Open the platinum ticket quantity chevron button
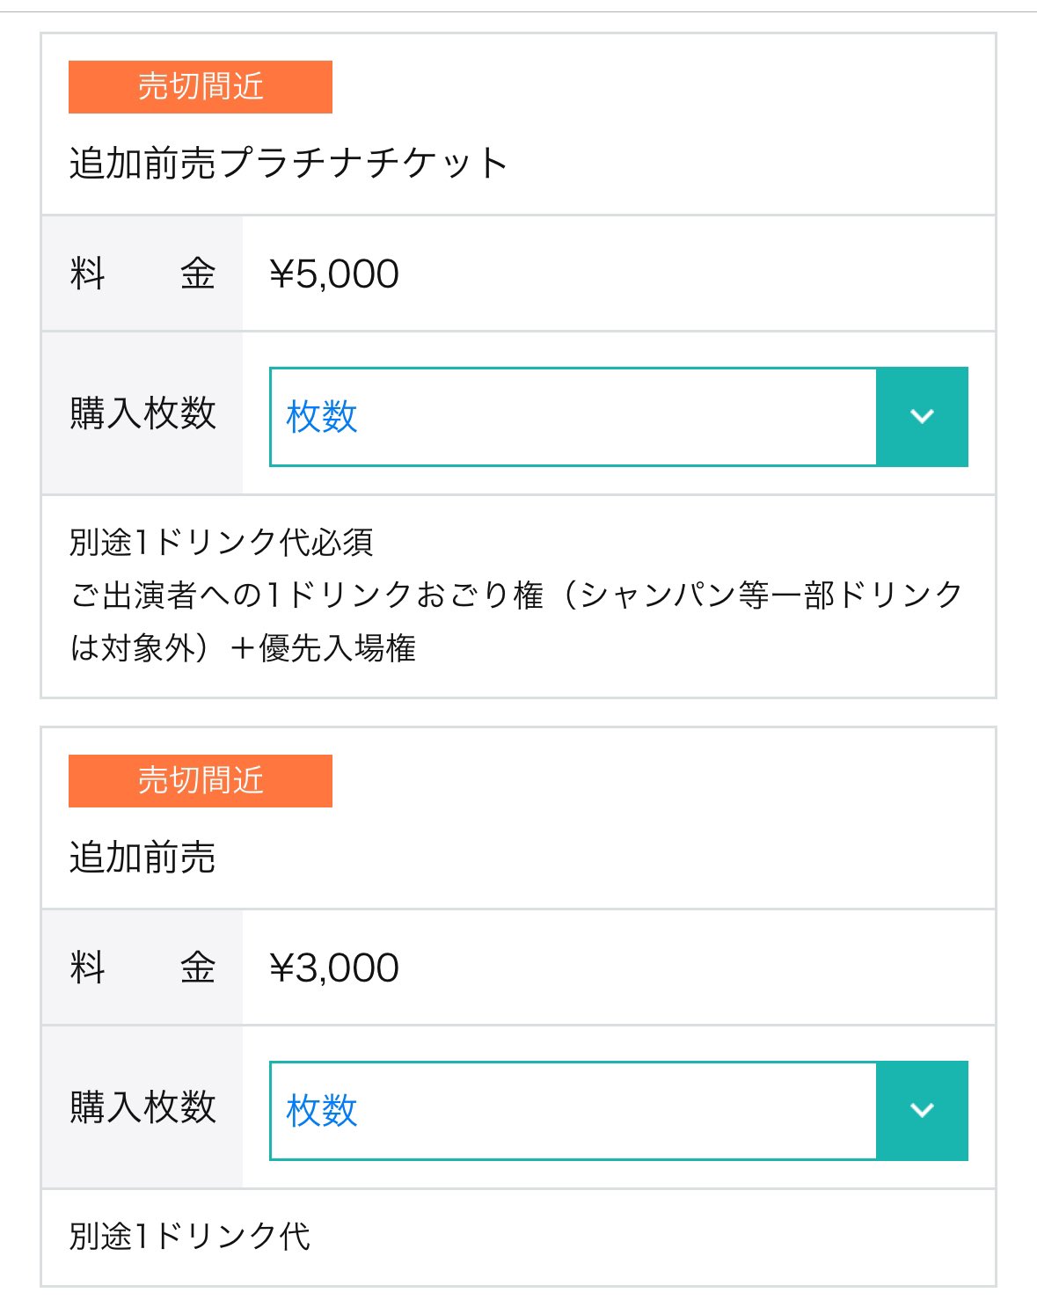The width and height of the screenshot is (1037, 1300). point(922,417)
